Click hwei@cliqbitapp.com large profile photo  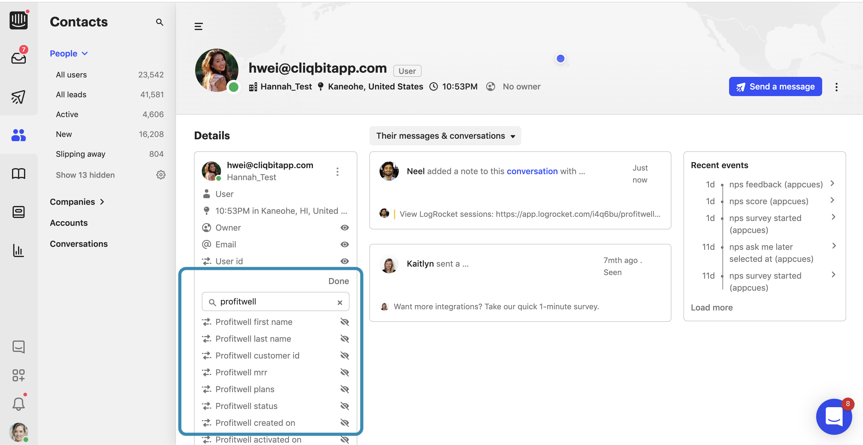pos(217,70)
